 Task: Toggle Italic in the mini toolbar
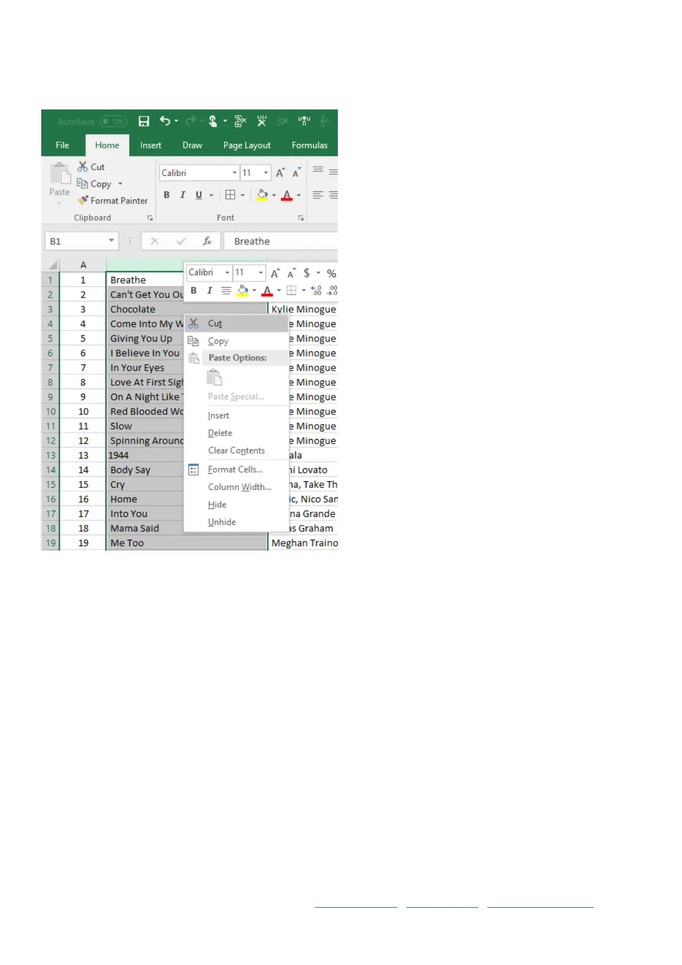(x=210, y=291)
